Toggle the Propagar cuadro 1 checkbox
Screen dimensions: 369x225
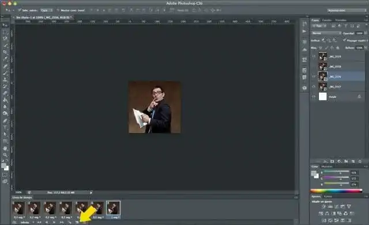(344, 40)
